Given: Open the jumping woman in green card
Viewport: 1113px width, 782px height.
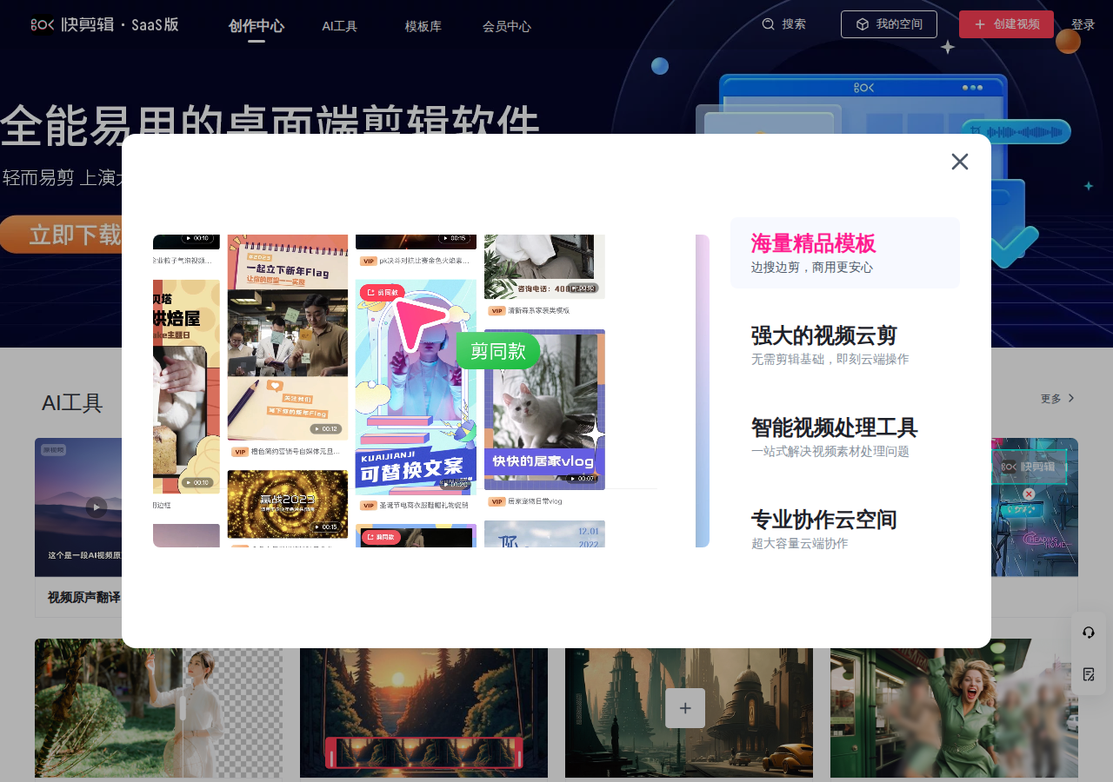Looking at the screenshot, I should pos(954,708).
